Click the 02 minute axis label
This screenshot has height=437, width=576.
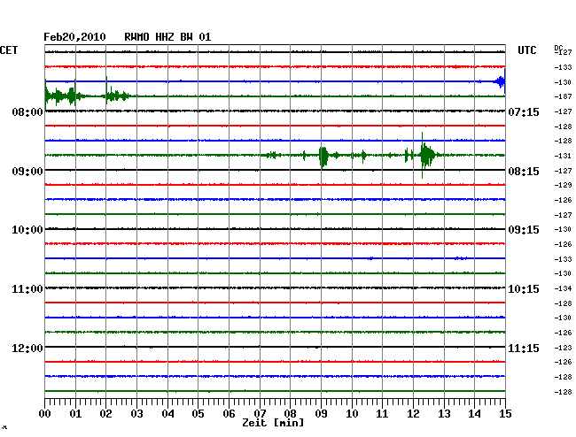tap(105, 414)
